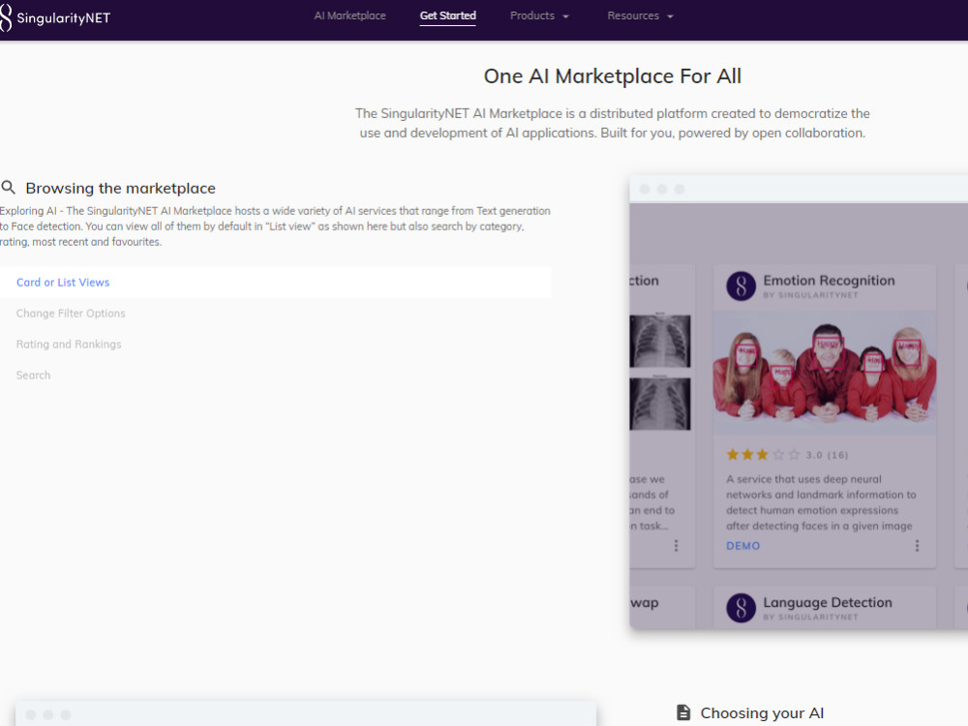Expand the Resources dropdown menu
Viewport: 968px width, 726px height.
tap(640, 15)
